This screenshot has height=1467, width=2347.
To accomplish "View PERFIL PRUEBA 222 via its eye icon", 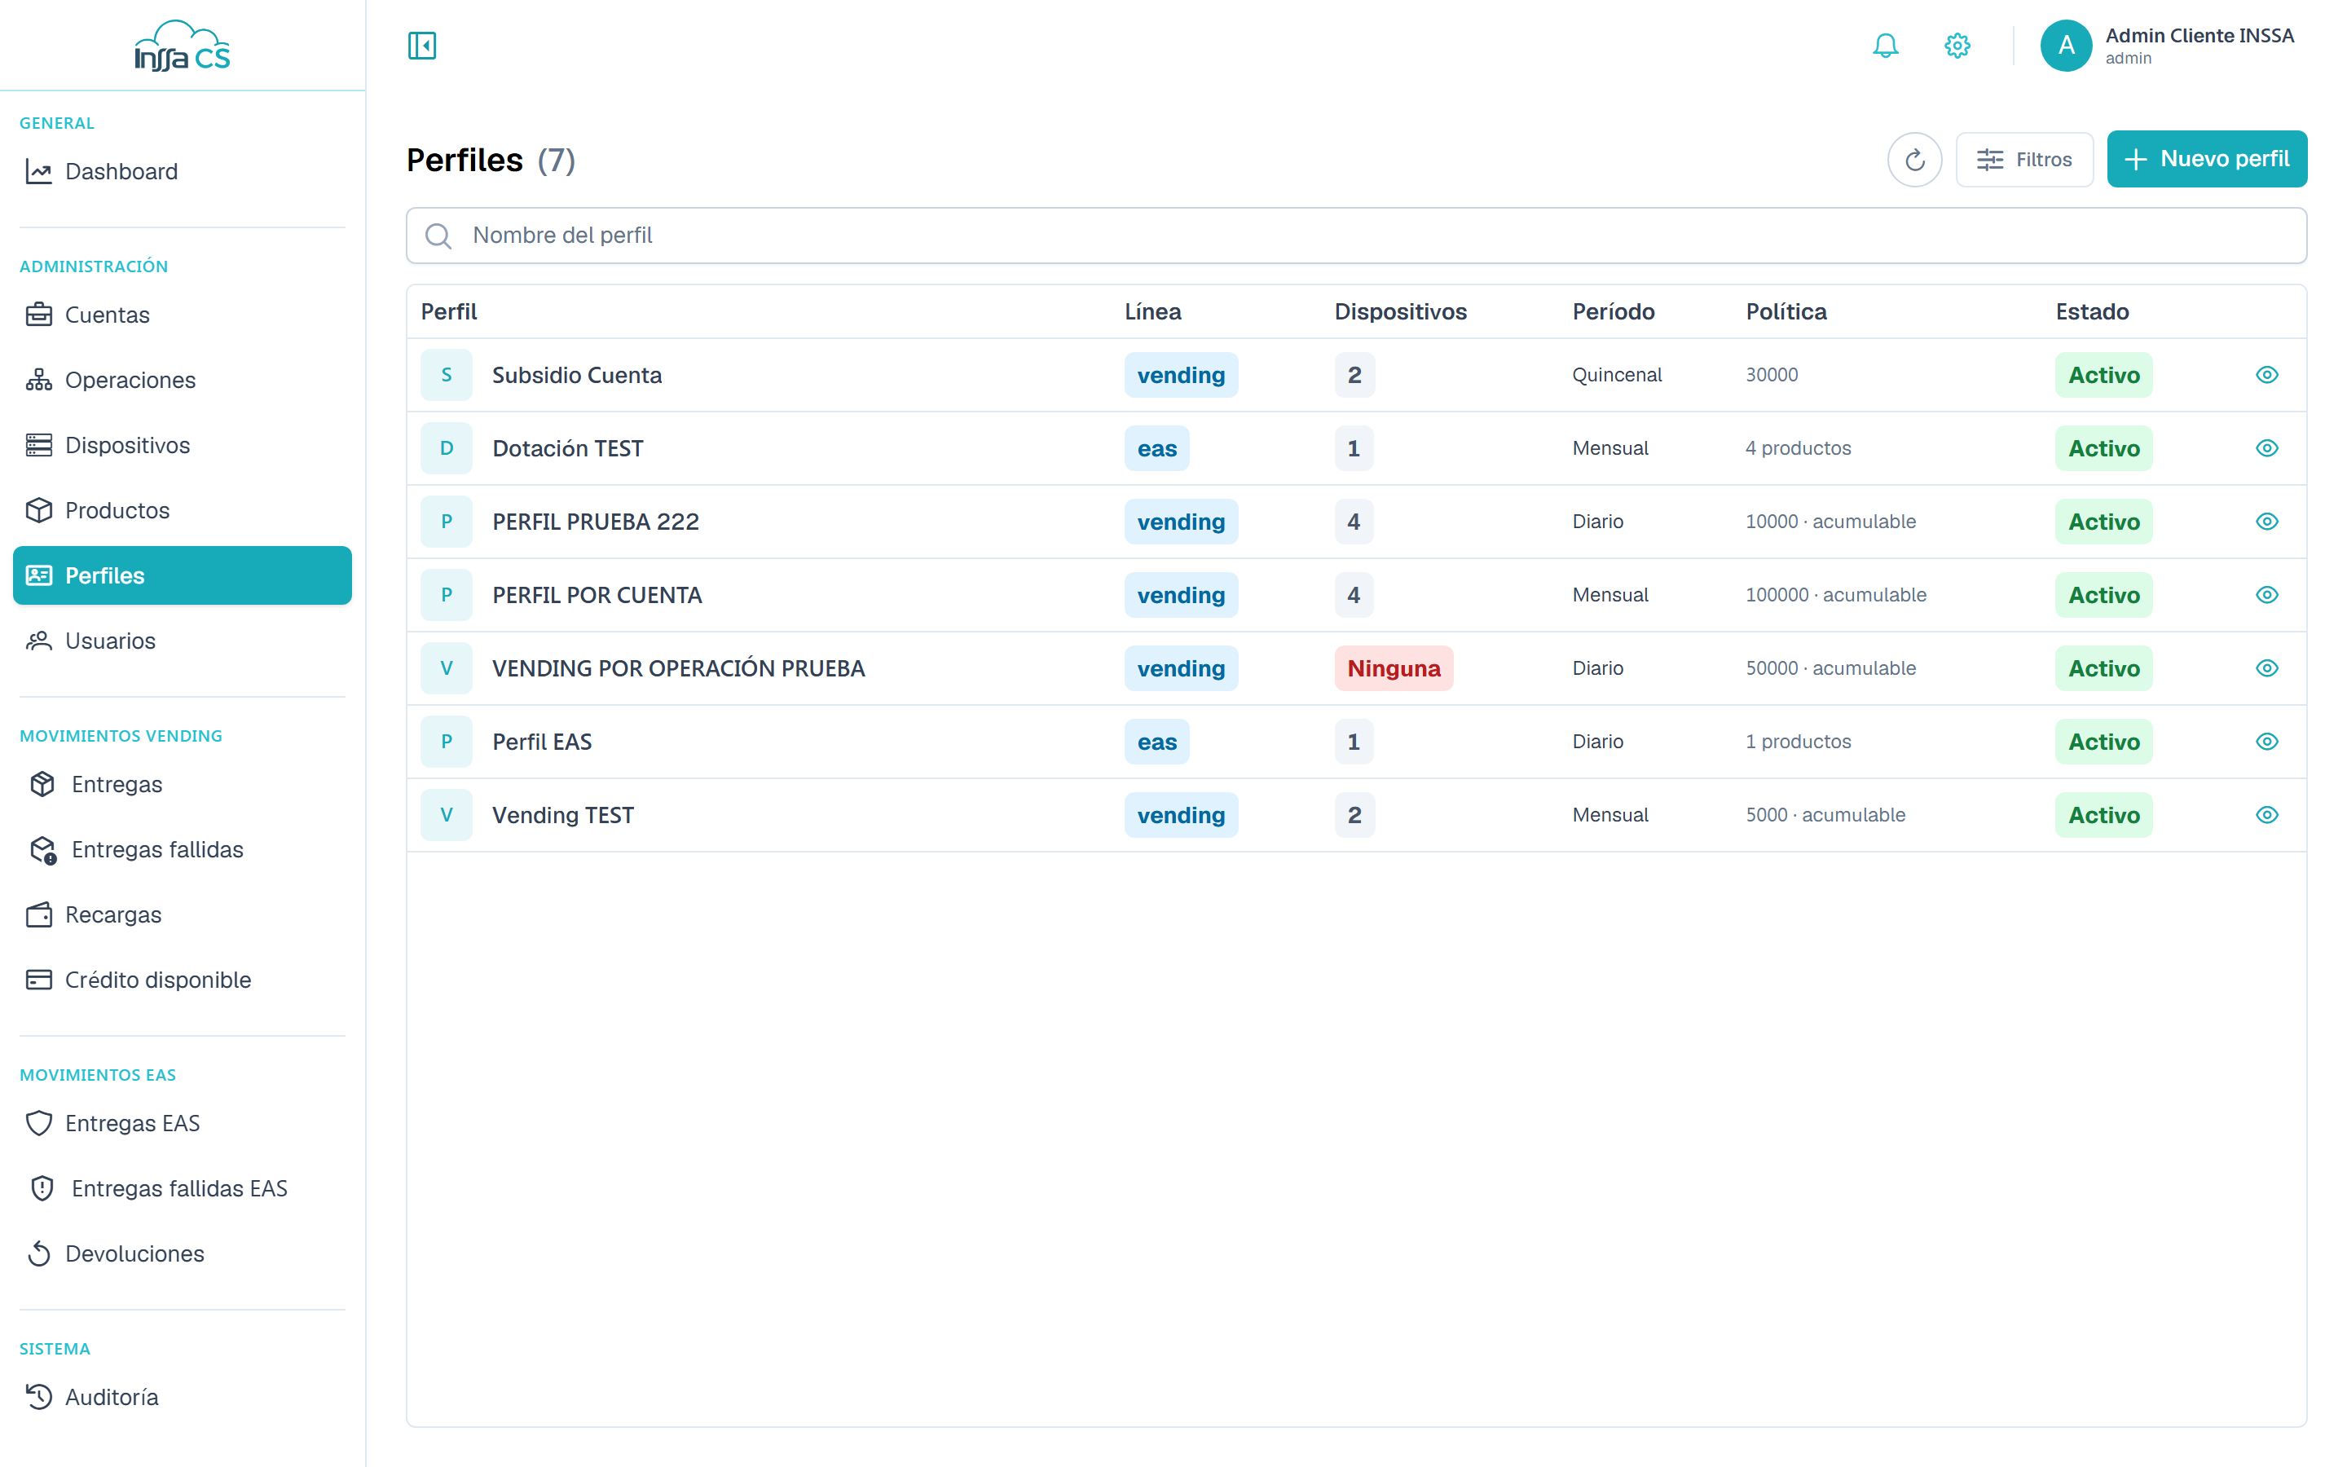I will [2266, 522].
